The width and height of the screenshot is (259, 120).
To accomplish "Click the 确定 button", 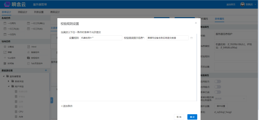I will pos(192,117).
